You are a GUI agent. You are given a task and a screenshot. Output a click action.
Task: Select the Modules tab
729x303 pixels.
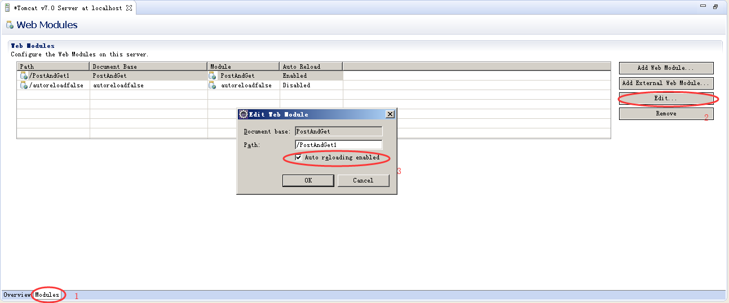pos(47,295)
